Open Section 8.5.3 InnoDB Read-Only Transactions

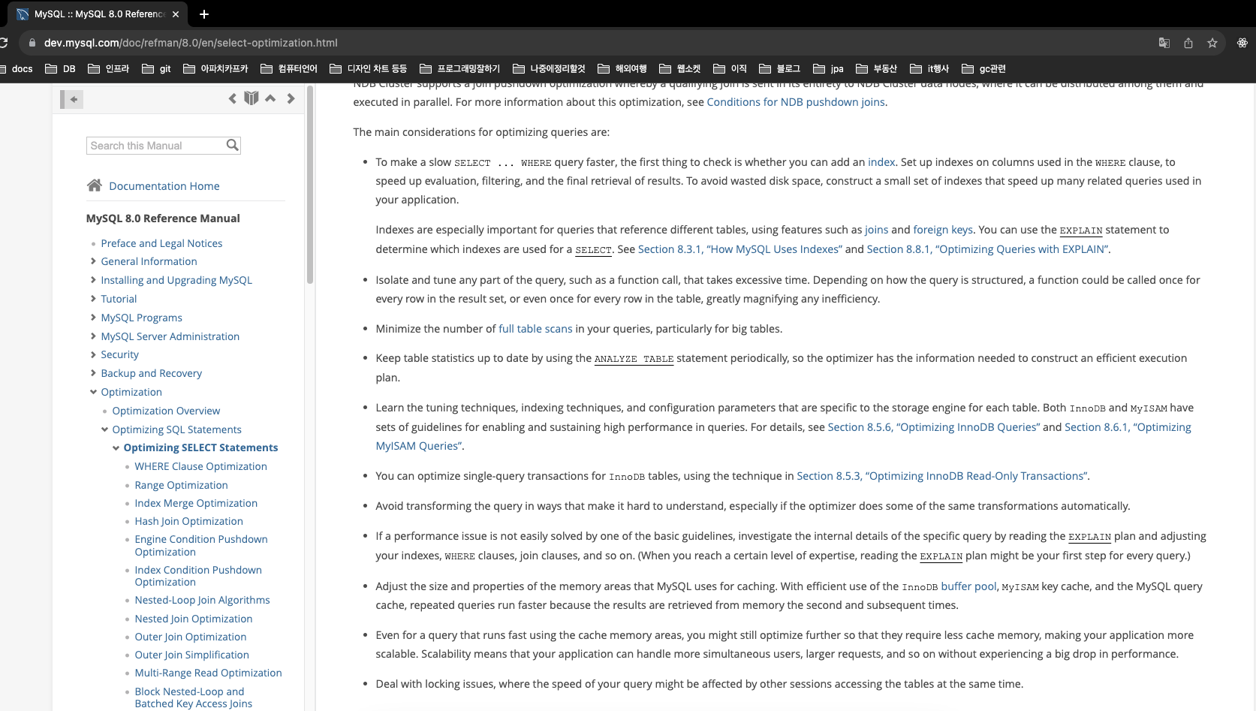coord(942,476)
